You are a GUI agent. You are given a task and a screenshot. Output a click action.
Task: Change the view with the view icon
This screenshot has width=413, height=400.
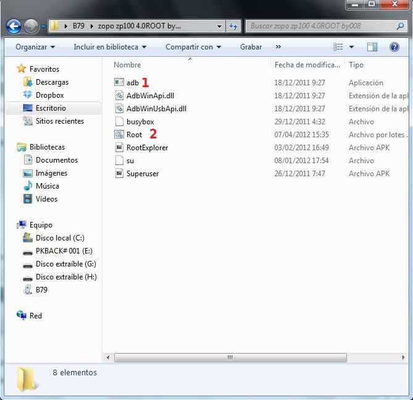pyautogui.click(x=338, y=47)
